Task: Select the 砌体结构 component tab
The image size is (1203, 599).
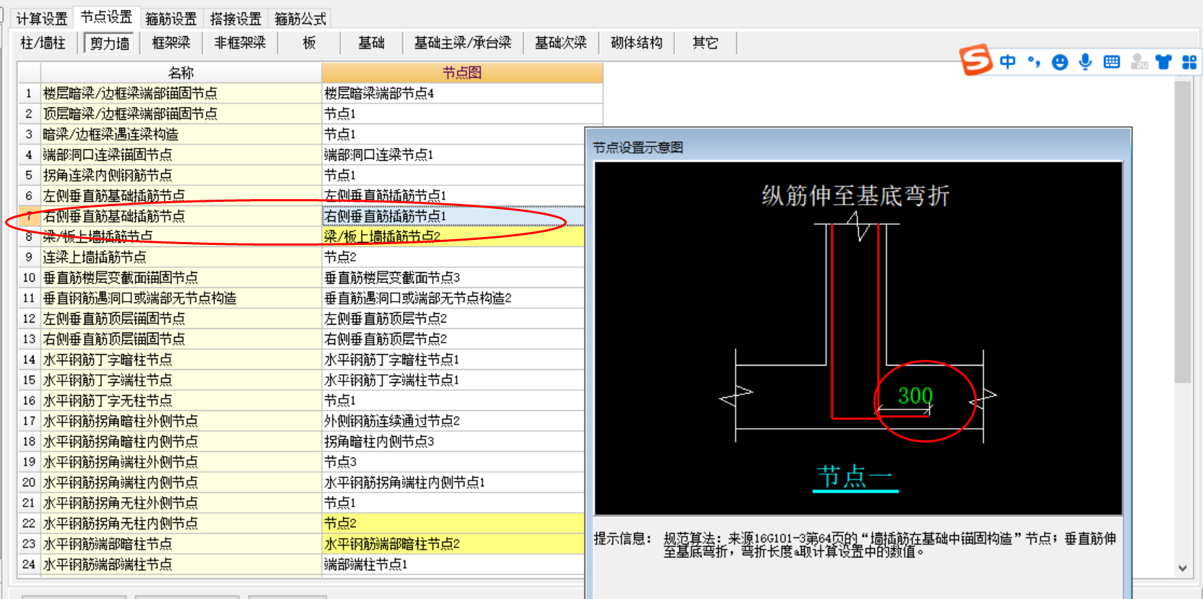Action: (636, 43)
